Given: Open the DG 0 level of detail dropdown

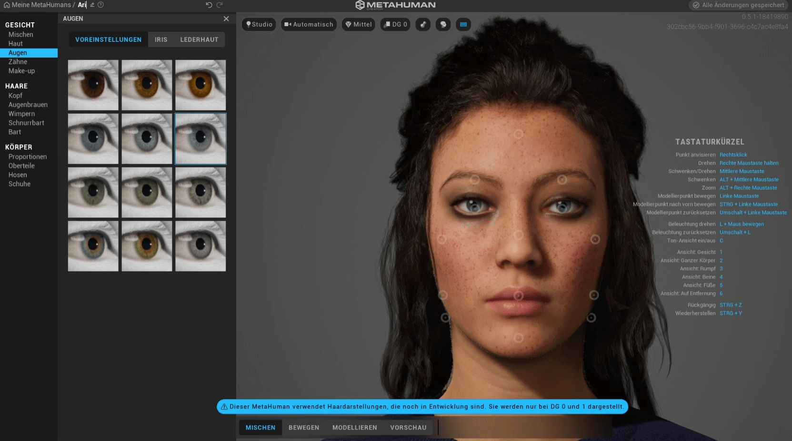Looking at the screenshot, I should (x=395, y=24).
